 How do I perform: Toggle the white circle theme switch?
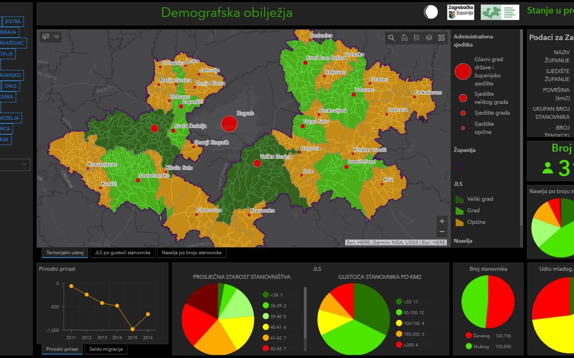pos(431,12)
